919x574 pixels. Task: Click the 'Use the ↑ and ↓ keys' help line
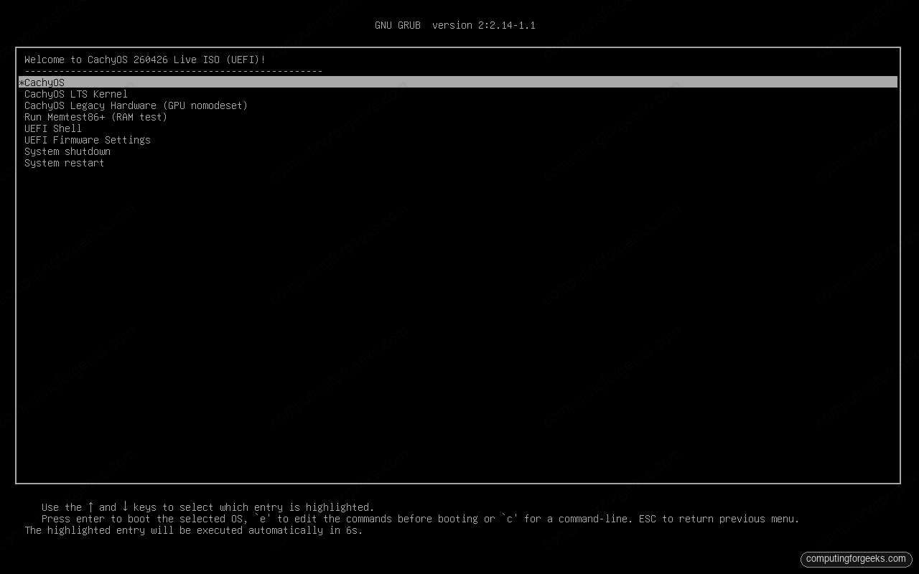click(x=207, y=507)
